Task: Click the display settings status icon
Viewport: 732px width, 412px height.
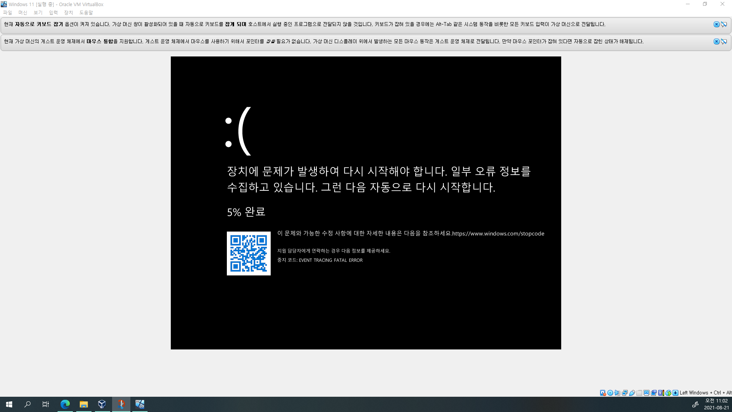Action: (647, 393)
